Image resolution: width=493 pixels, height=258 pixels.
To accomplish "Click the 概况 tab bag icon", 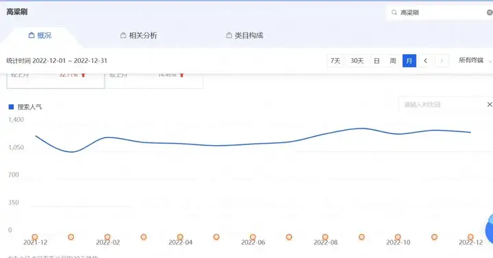I will 31,35.
